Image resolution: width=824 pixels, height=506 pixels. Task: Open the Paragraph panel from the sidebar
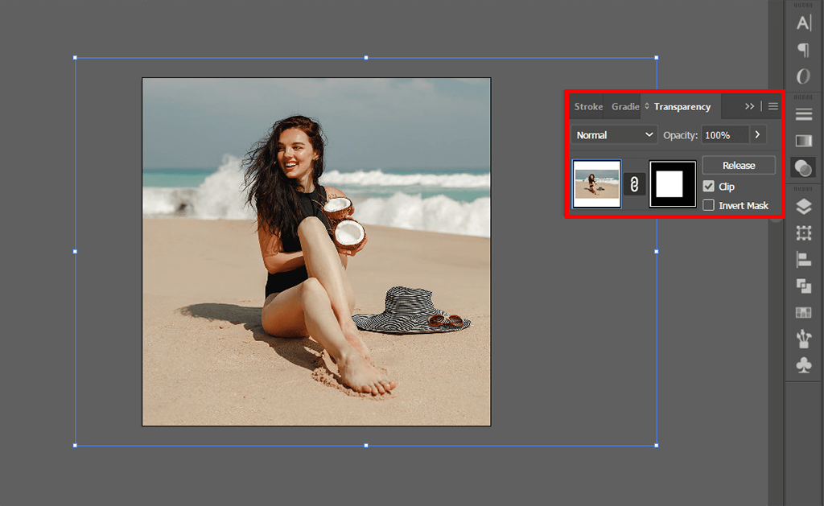pyautogui.click(x=803, y=49)
